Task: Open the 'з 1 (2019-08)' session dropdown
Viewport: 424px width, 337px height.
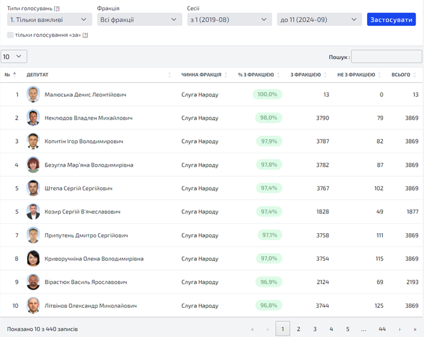Action: (x=230, y=20)
